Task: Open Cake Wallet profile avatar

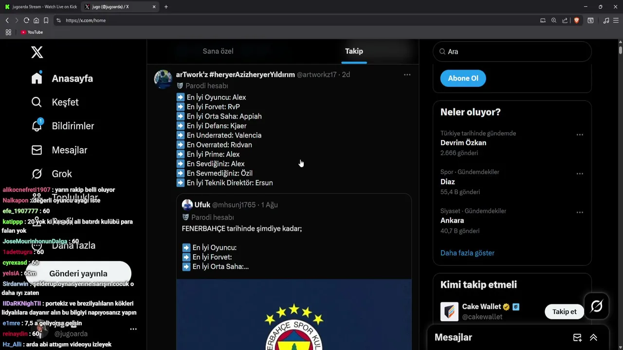Action: tap(449, 312)
